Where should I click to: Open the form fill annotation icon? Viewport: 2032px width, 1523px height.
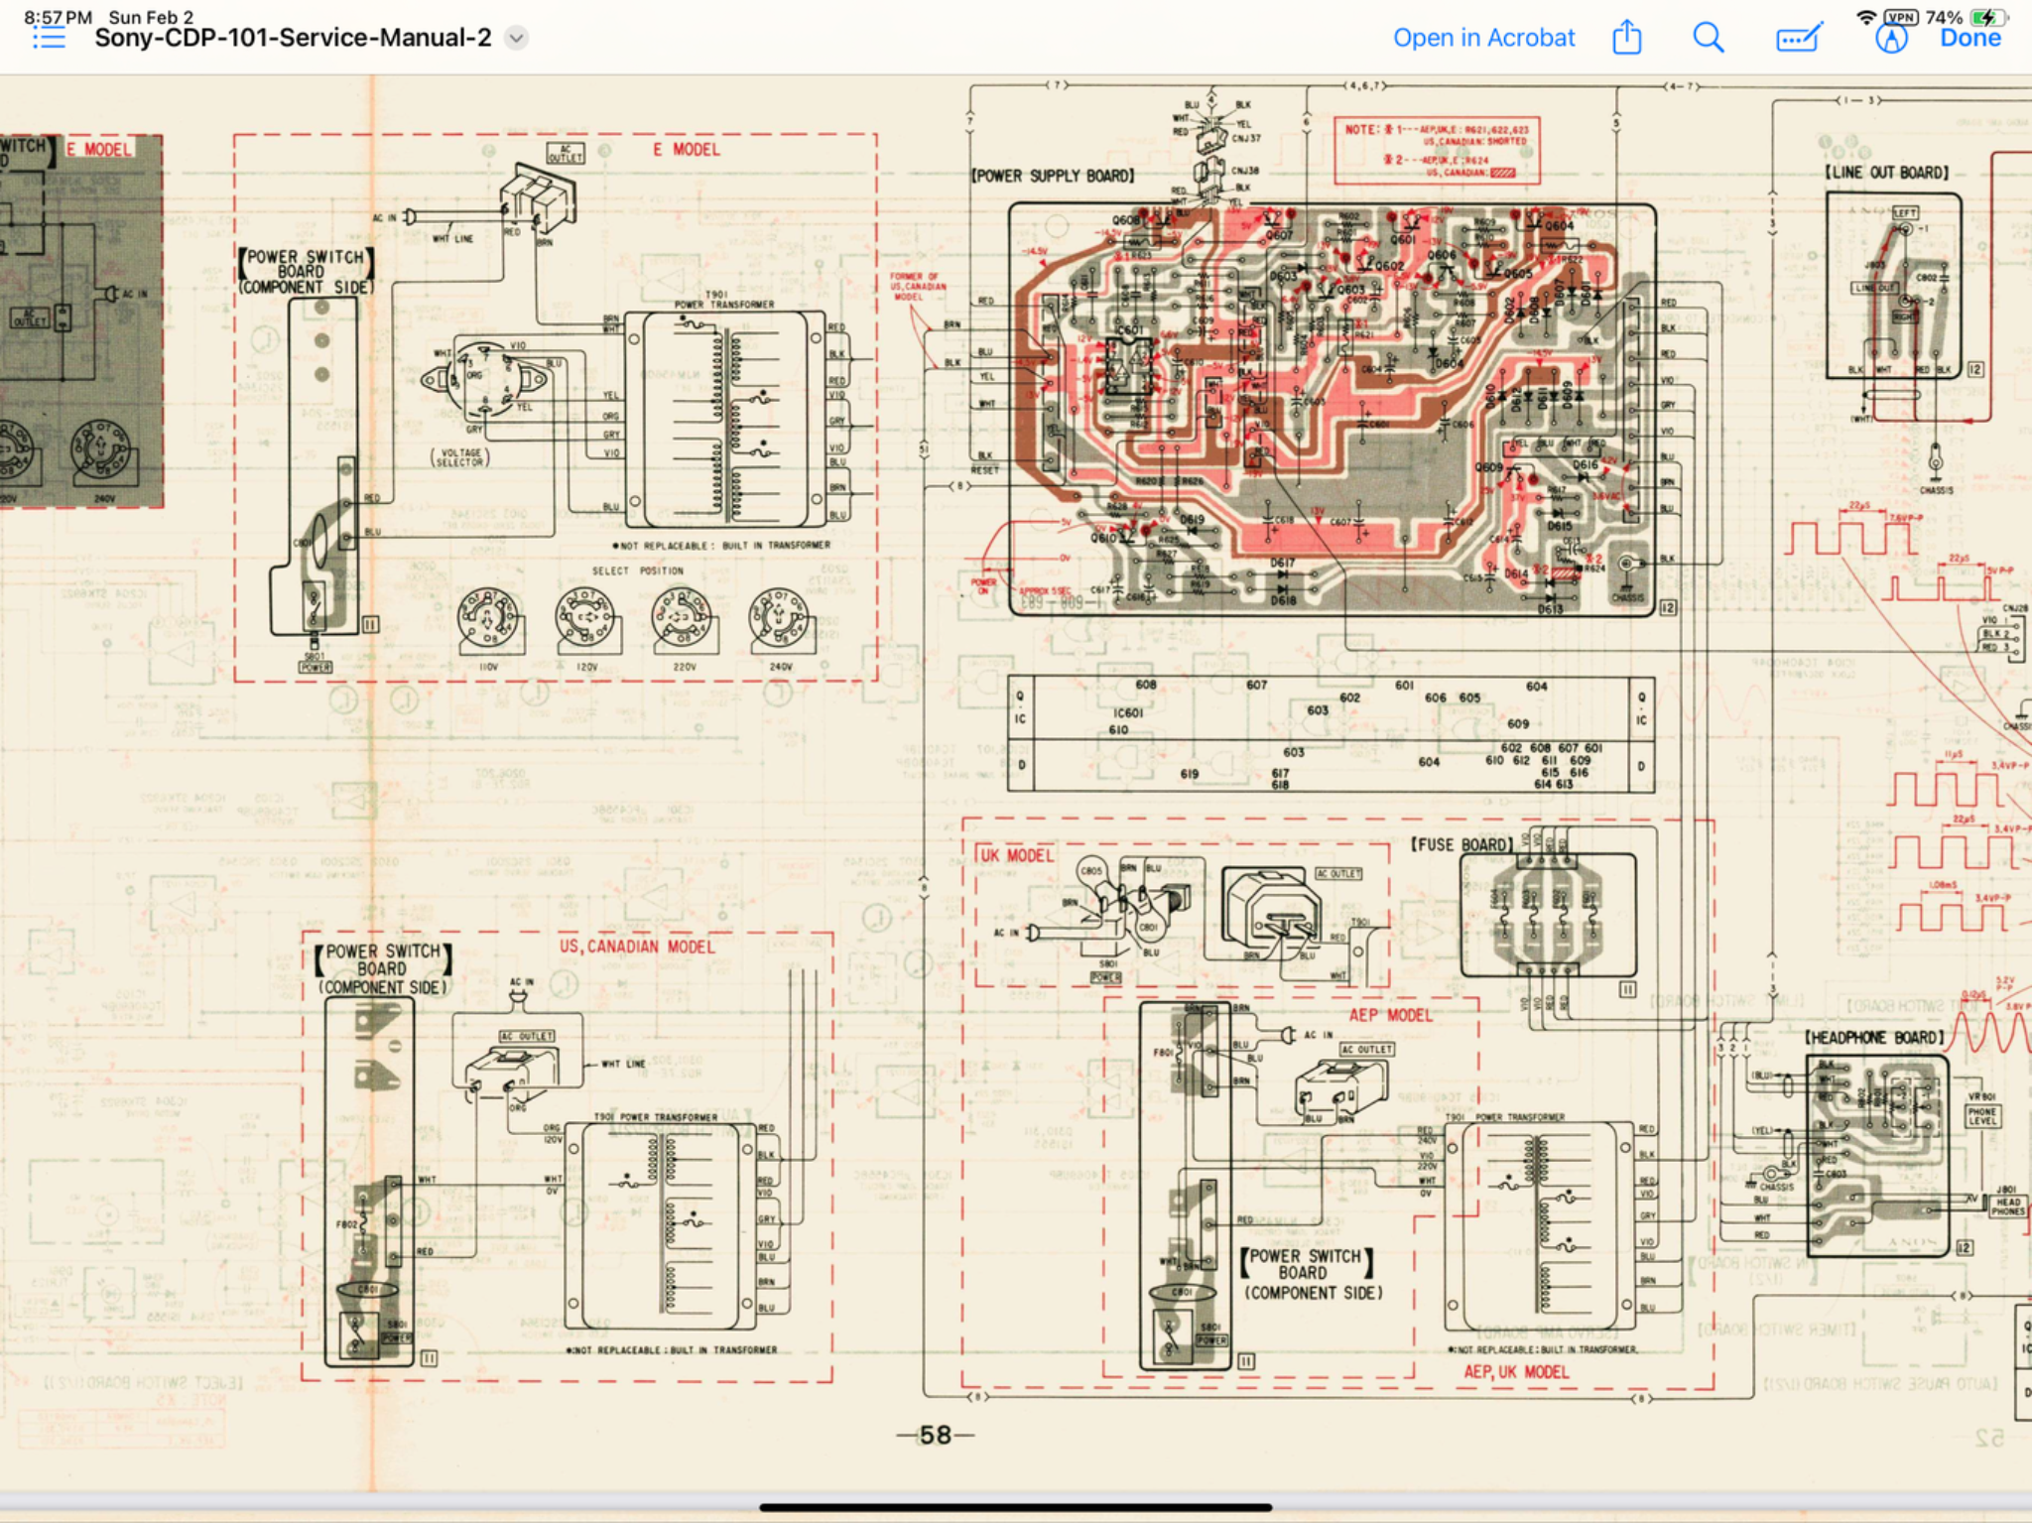[1799, 38]
